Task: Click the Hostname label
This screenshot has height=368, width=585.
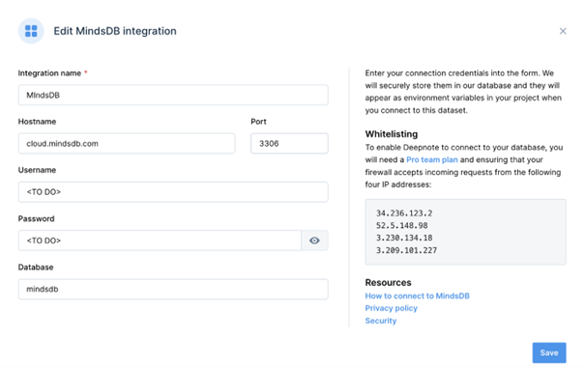Action: 37,122
